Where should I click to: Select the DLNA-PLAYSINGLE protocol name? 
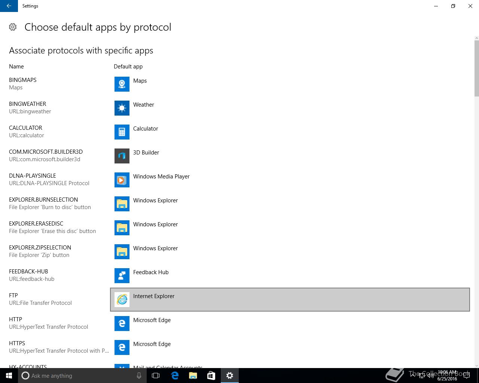33,175
